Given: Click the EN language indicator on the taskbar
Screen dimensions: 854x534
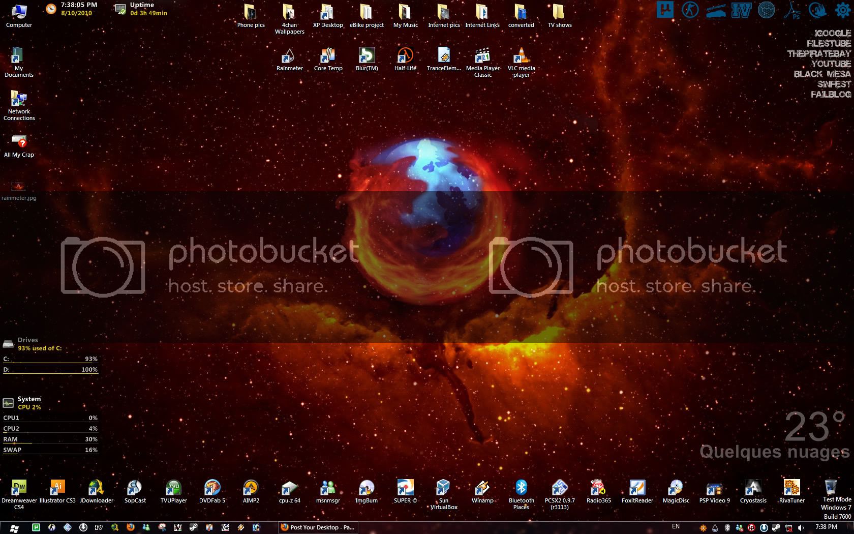Looking at the screenshot, I should click(x=676, y=526).
